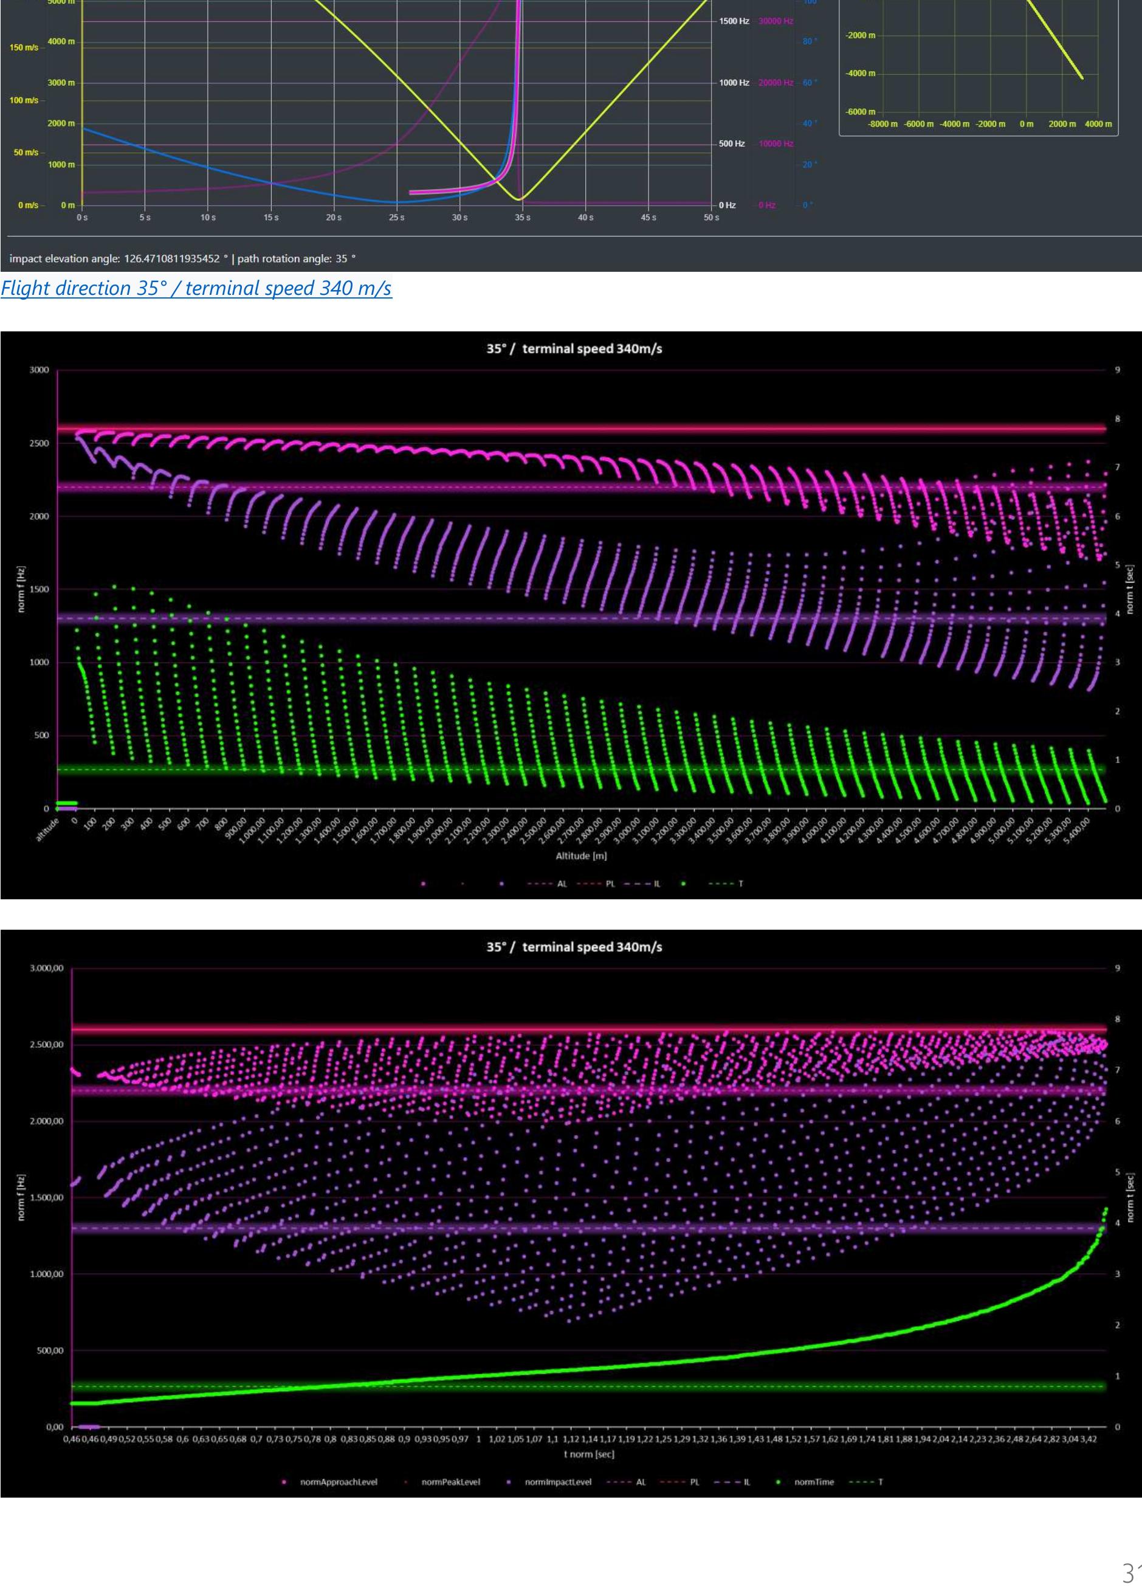Click the '500 Hz' label in the top plot

point(732,144)
